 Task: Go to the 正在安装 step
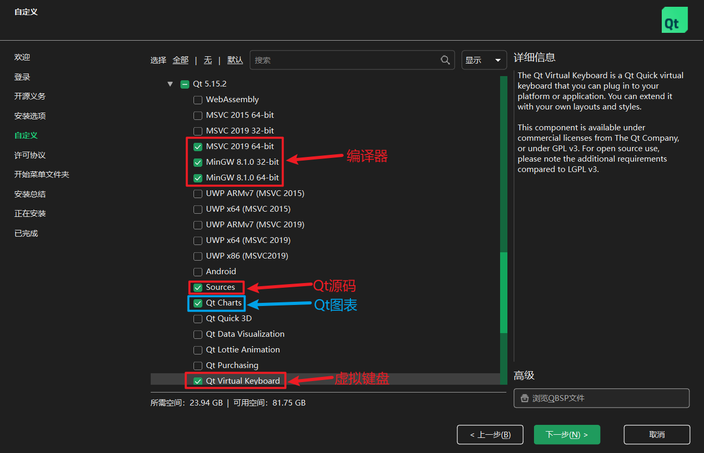[30, 214]
